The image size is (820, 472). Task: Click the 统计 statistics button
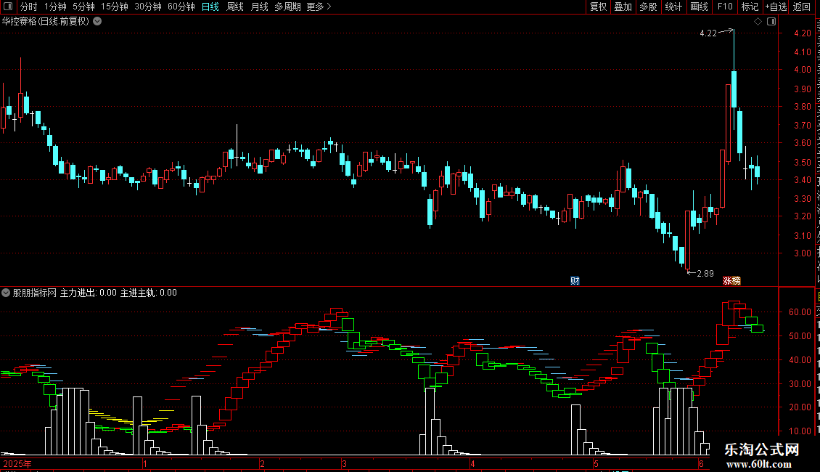click(673, 7)
